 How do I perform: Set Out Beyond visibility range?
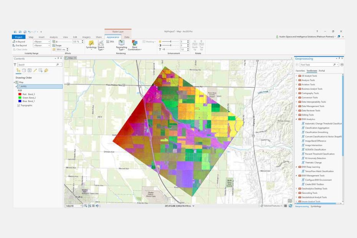(20, 46)
